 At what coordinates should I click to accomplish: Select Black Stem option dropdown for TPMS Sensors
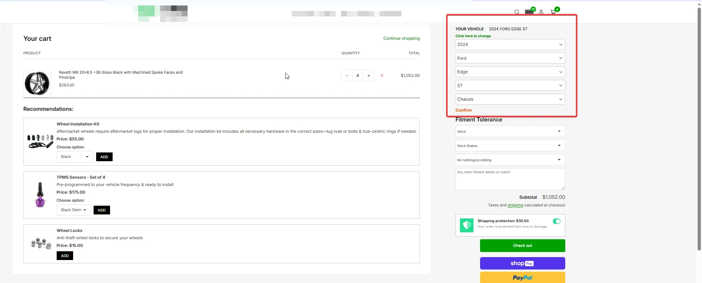[73, 210]
